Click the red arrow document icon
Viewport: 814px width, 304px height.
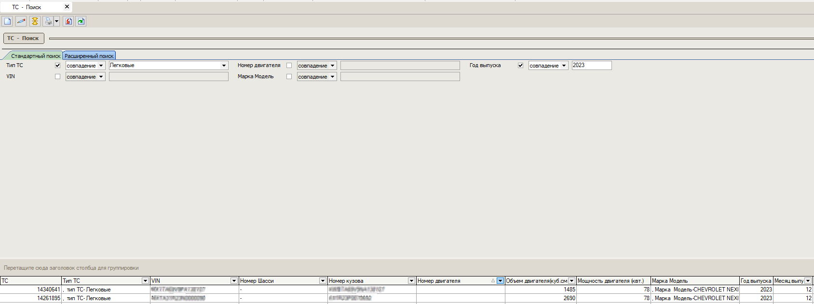(x=68, y=21)
